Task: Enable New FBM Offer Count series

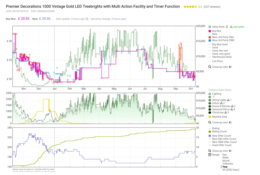Action: 222,142
